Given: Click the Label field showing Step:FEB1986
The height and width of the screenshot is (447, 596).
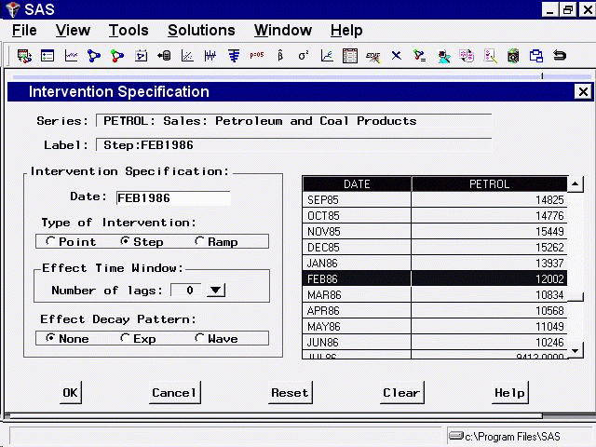Looking at the screenshot, I should coord(294,145).
